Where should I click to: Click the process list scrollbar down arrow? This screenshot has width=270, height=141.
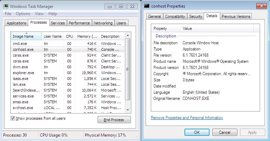coord(128,110)
